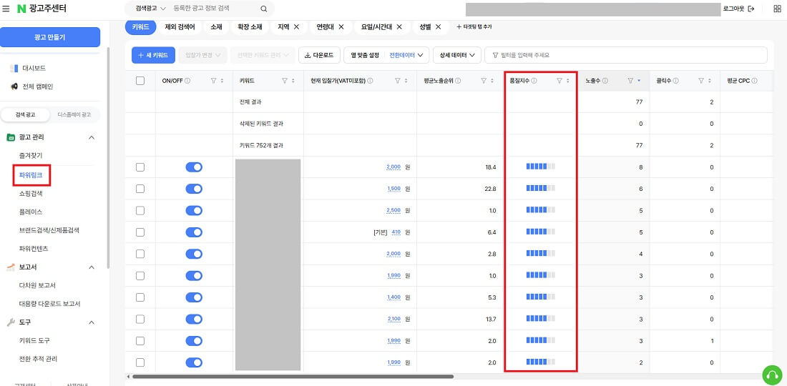Select the 검색 광고 sidebar tab
Viewport: 787px width, 386px height.
[26, 115]
